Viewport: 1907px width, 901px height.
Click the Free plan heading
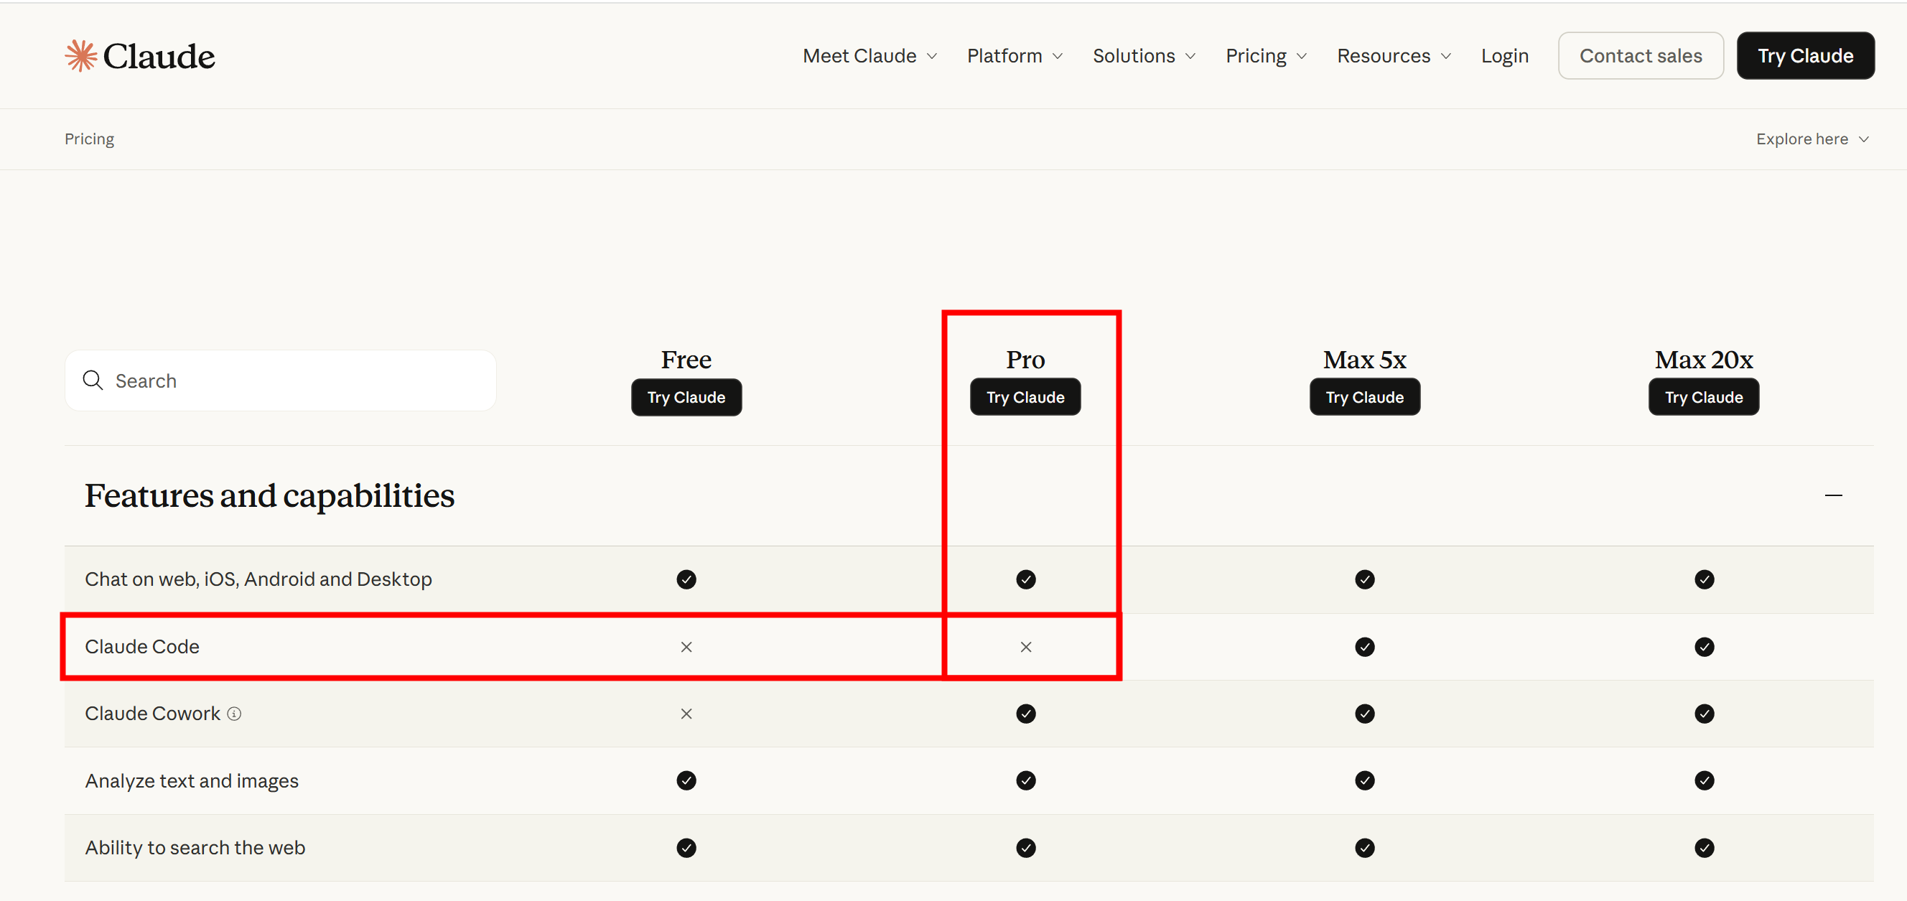click(x=686, y=360)
